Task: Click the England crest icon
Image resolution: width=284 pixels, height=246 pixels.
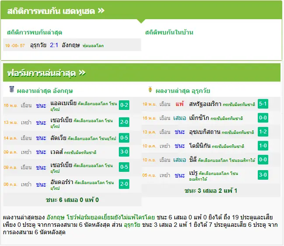Action: coord(12,89)
